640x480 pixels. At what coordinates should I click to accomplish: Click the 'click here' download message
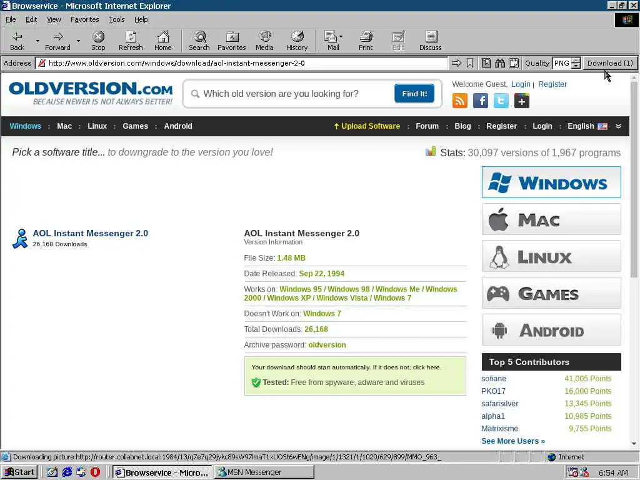(426, 367)
